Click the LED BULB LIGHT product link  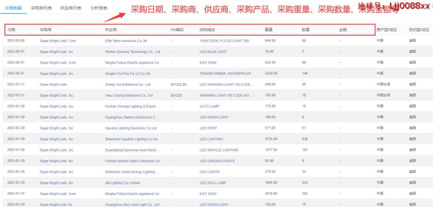click(x=213, y=52)
